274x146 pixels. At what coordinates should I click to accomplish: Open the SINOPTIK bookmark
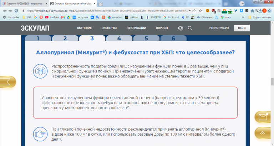pyautogui.click(x=153, y=17)
